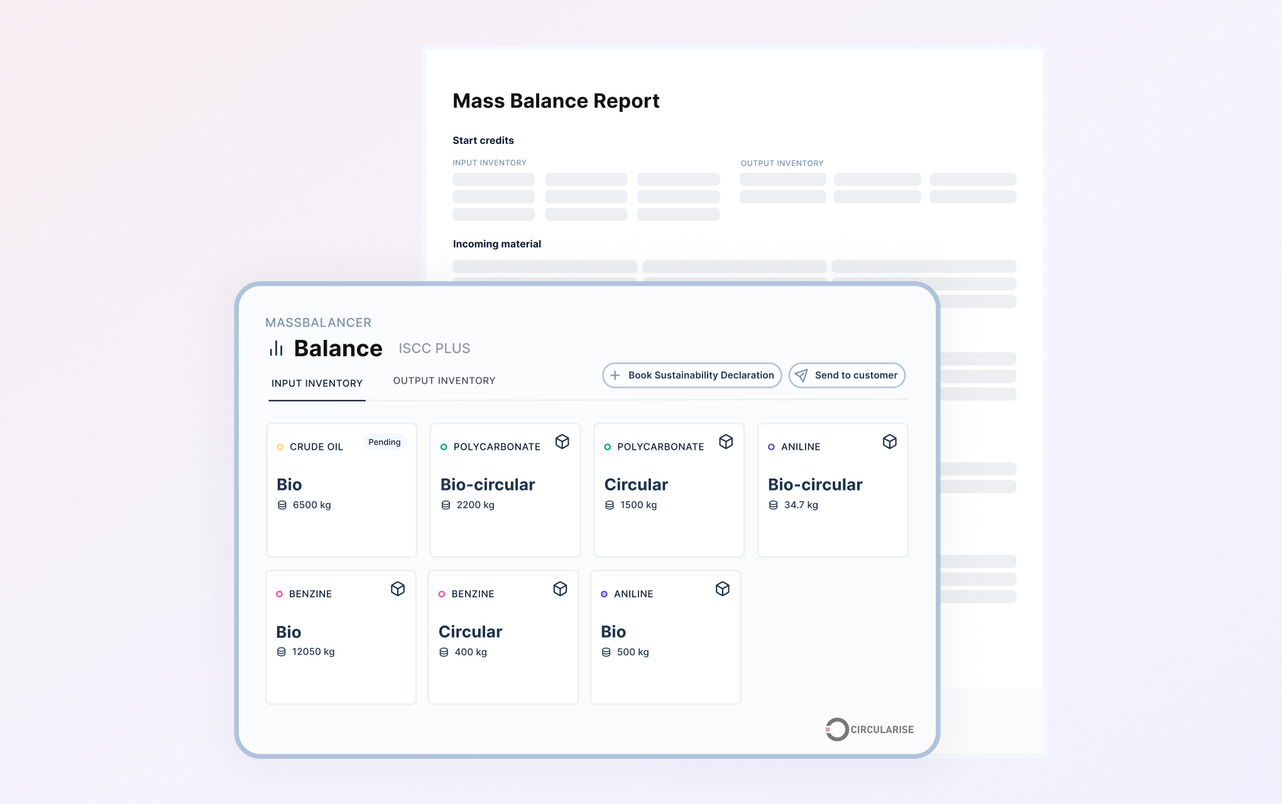
Task: Switch to the Output Inventory tab
Action: (x=444, y=380)
